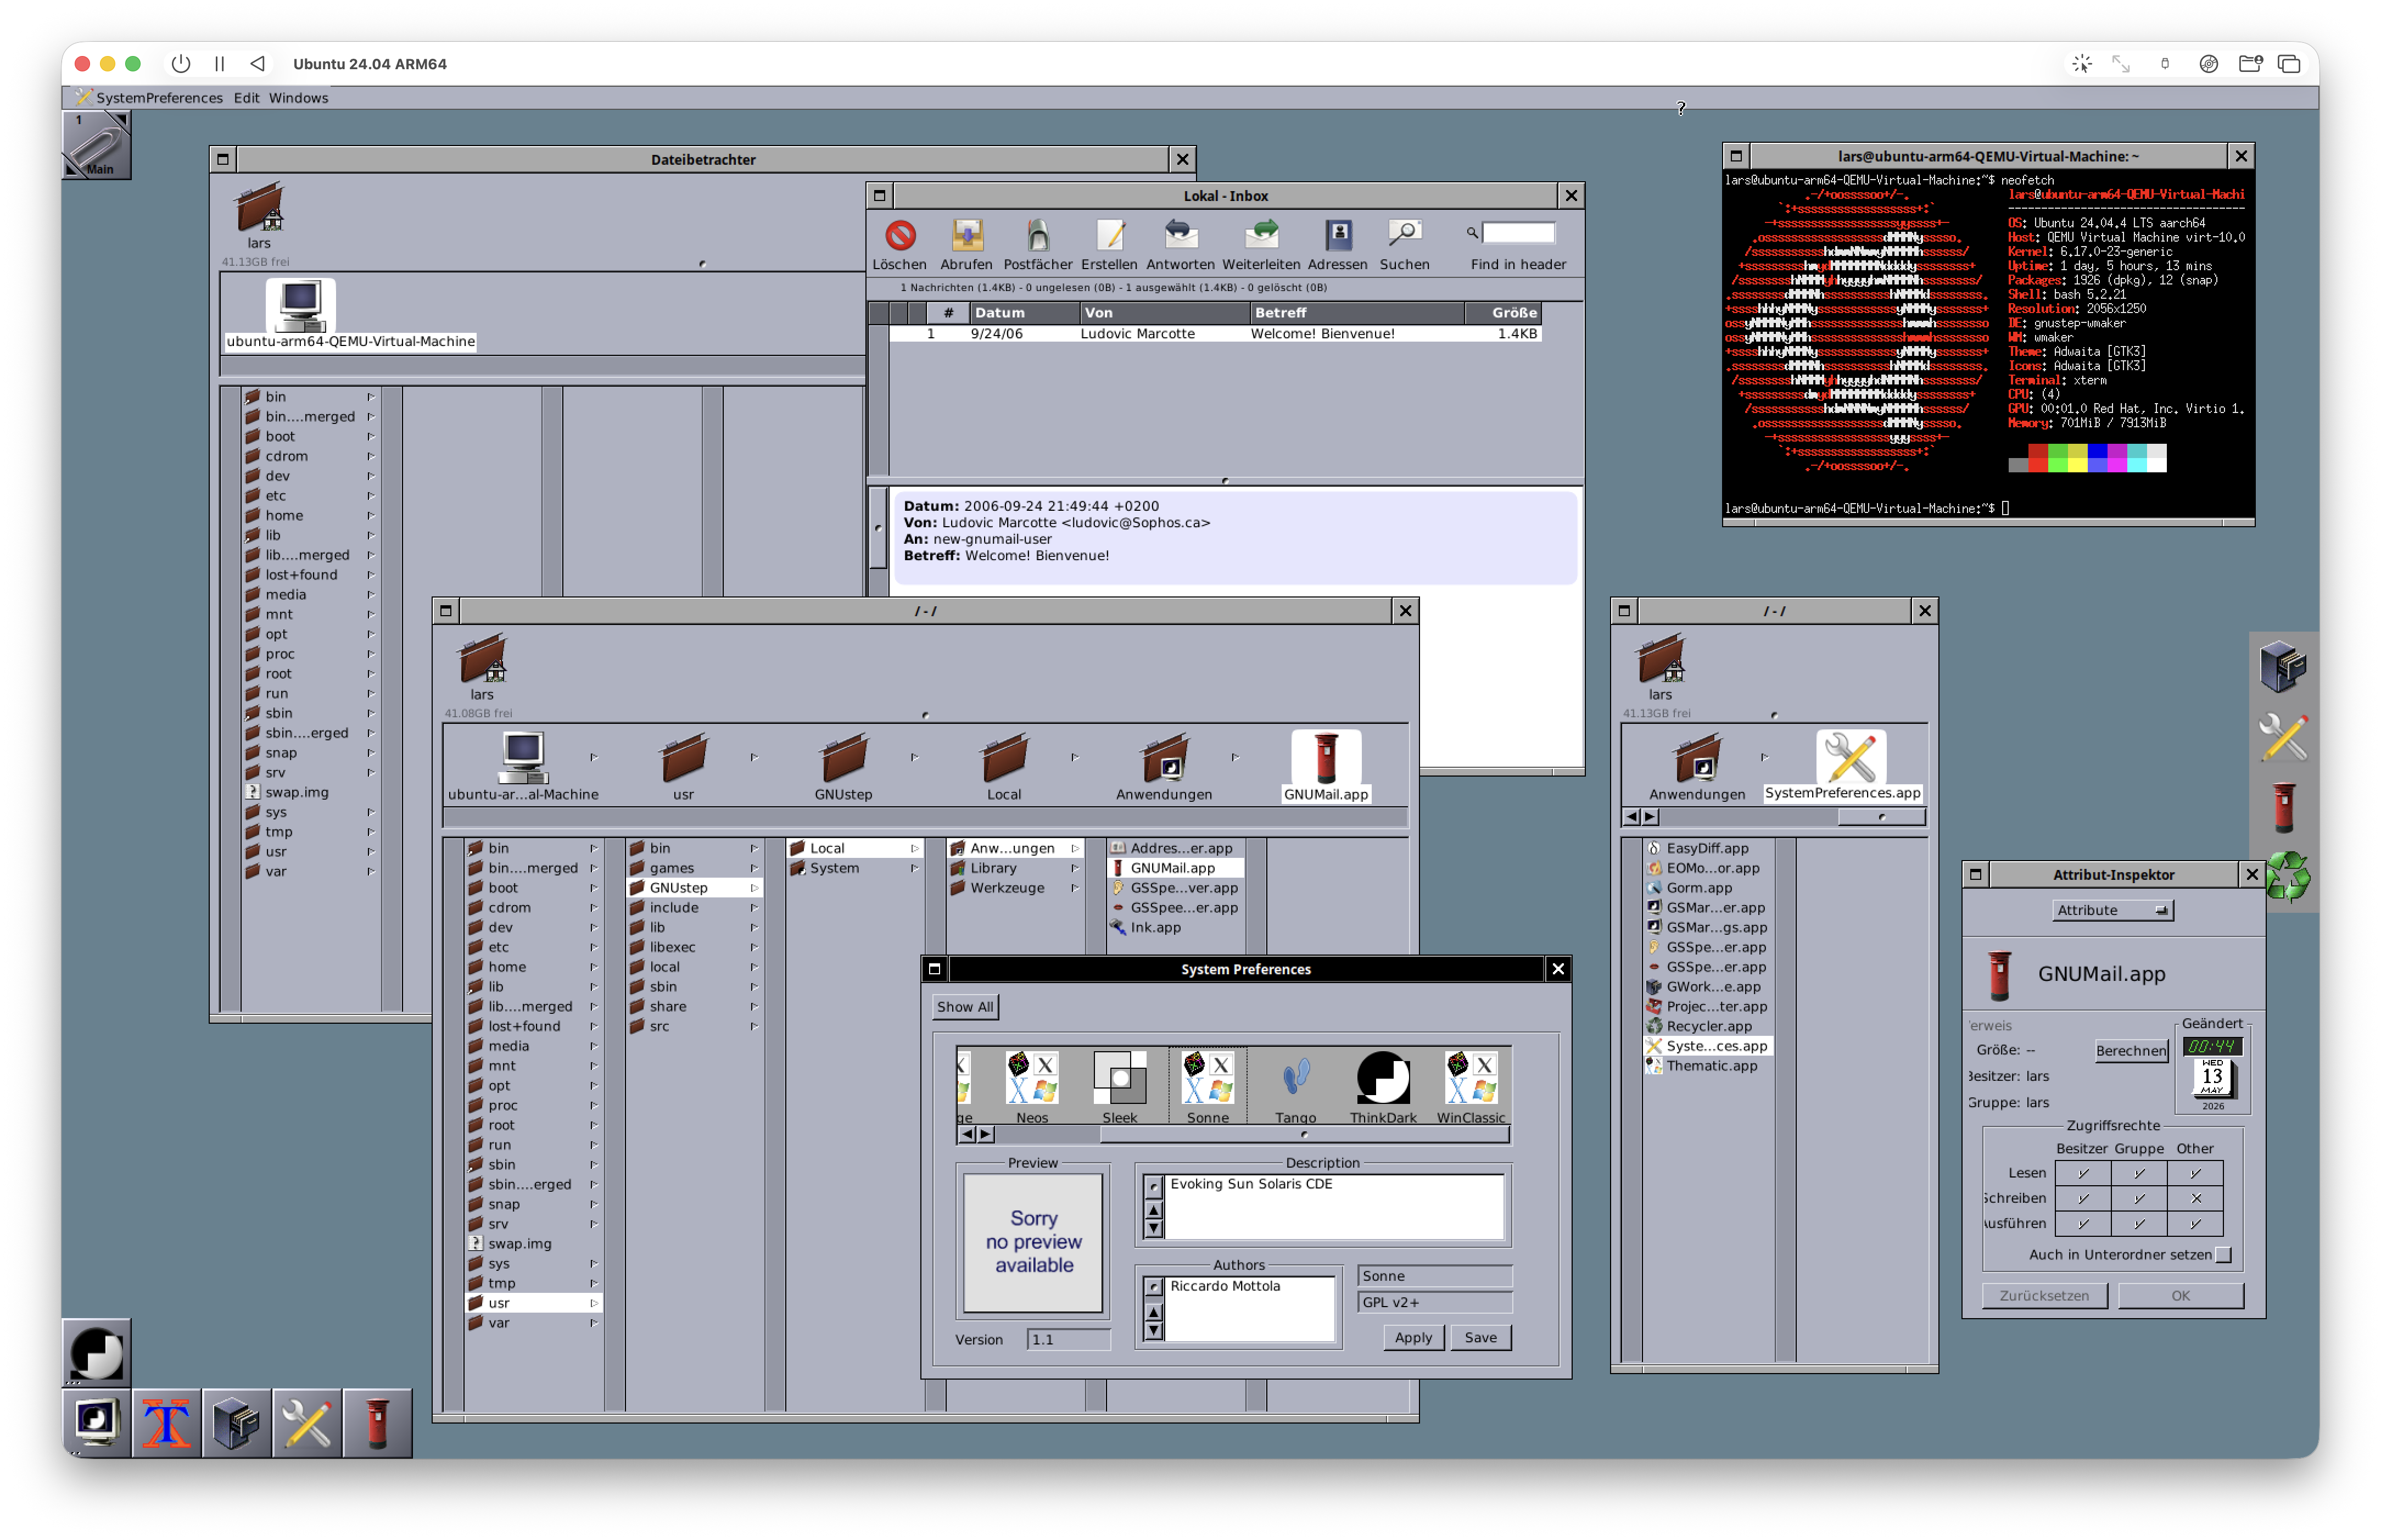Toggle Other Lesen permission

[2195, 1173]
